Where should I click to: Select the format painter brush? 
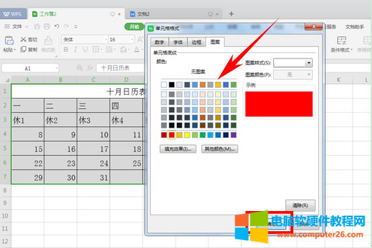48,40
